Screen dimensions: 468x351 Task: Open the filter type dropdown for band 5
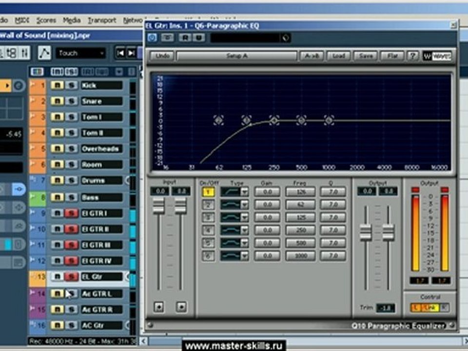point(245,243)
